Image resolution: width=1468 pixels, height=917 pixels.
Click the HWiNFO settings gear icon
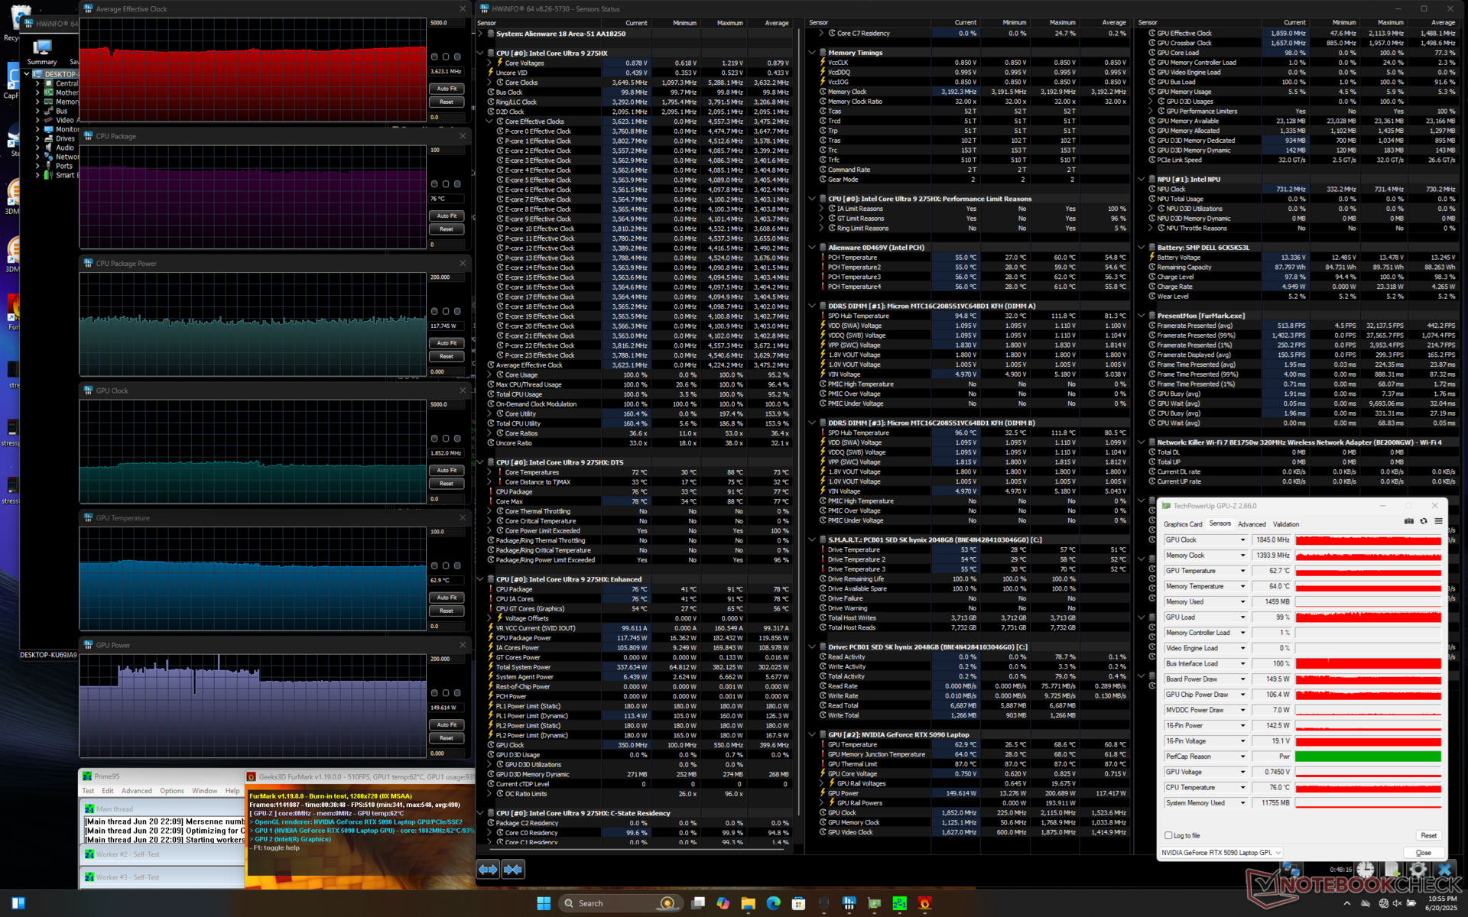click(x=1418, y=870)
